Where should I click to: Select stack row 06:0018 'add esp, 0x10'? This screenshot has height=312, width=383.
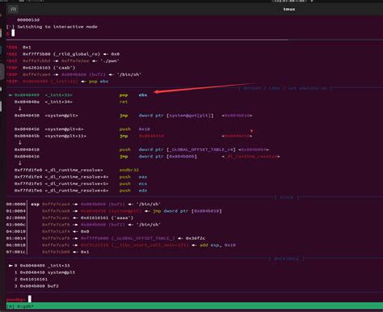tap(217, 245)
